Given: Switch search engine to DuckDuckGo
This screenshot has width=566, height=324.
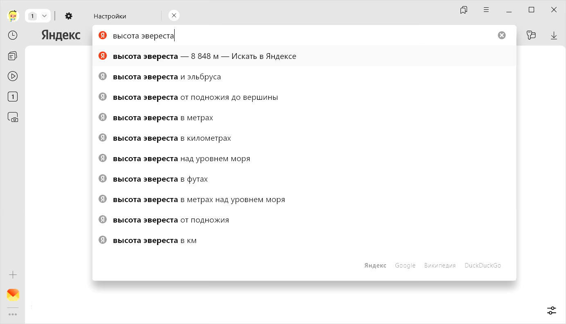Looking at the screenshot, I should [x=483, y=265].
